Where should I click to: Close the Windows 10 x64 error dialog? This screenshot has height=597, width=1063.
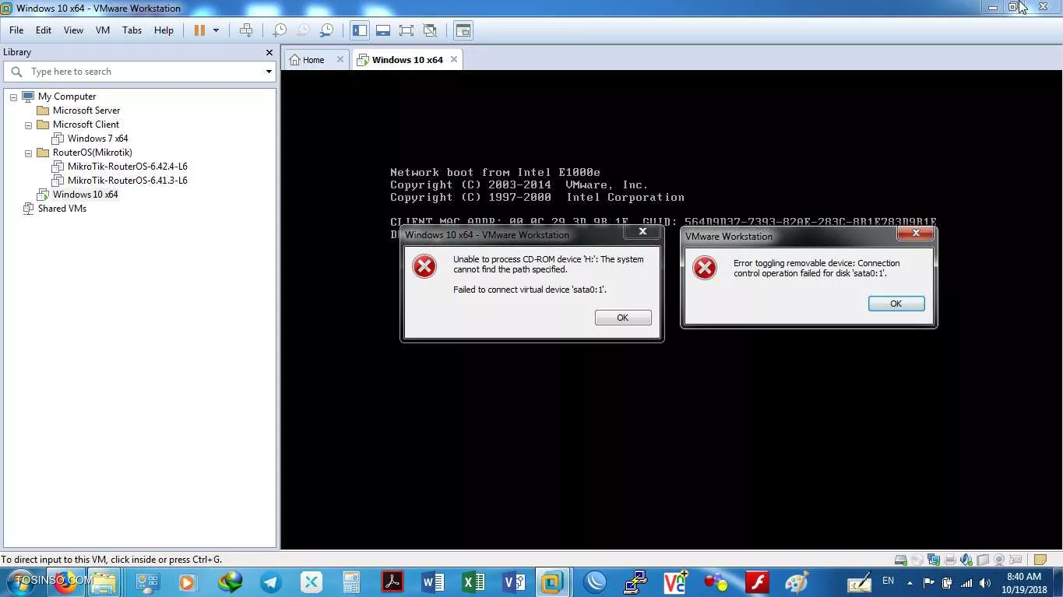(642, 231)
